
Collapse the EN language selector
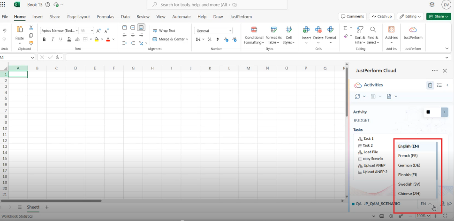tap(426, 204)
